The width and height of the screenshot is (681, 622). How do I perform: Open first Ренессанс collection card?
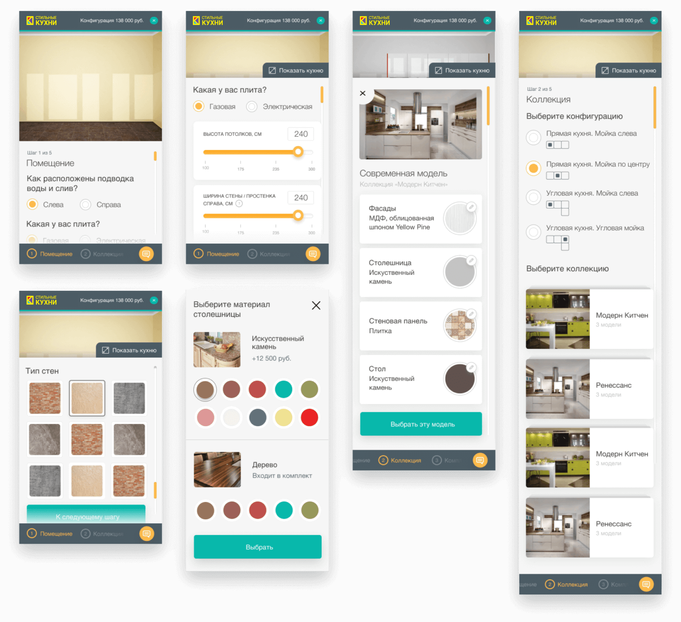tap(589, 389)
